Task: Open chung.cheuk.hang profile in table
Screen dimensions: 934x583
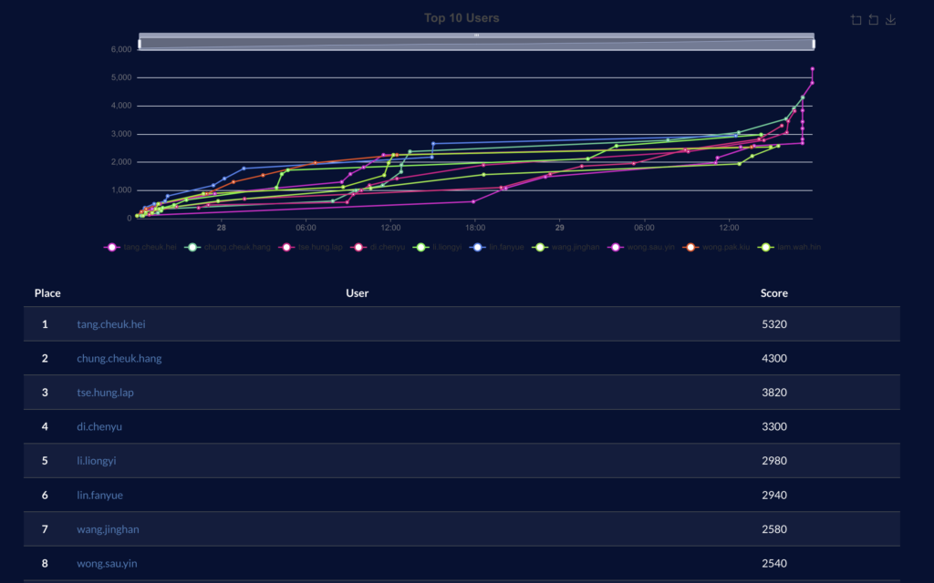Action: [119, 358]
